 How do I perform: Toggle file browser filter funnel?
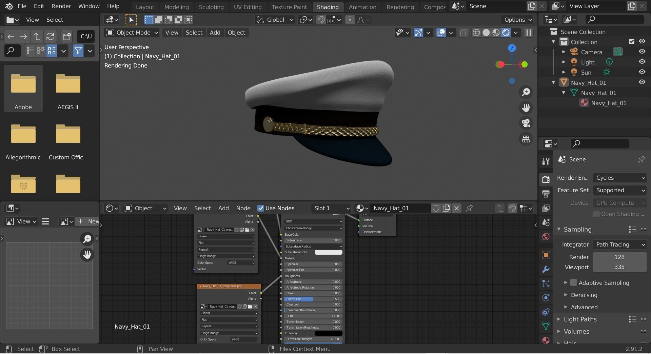click(x=78, y=51)
